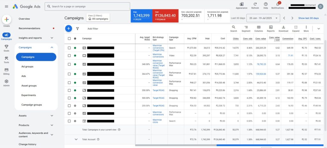The height and width of the screenshot is (148, 327).
Task: Expand the Assets section in side menu
Action: tap(52, 116)
